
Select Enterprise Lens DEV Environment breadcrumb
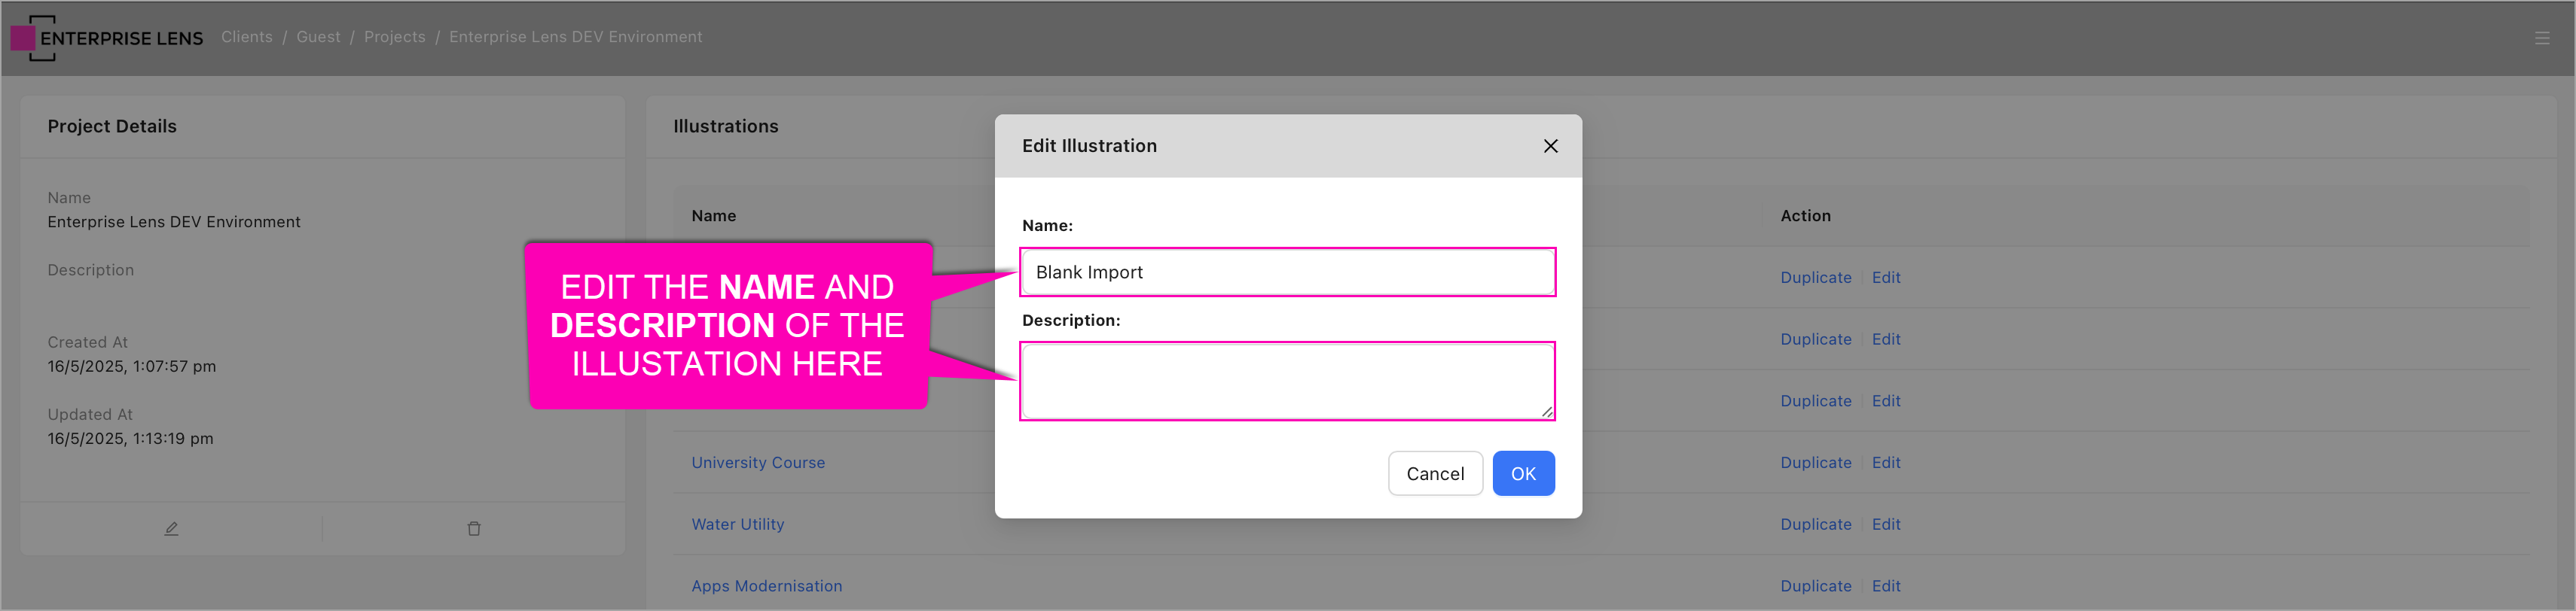click(575, 37)
